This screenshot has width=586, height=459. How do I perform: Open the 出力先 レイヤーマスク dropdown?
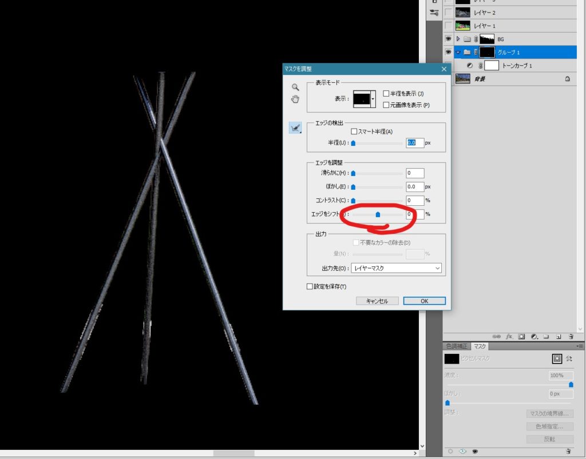click(396, 268)
